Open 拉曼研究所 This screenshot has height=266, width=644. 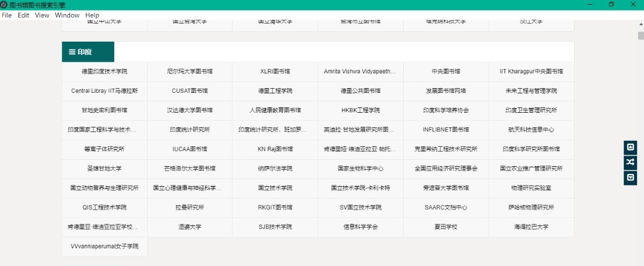190,207
